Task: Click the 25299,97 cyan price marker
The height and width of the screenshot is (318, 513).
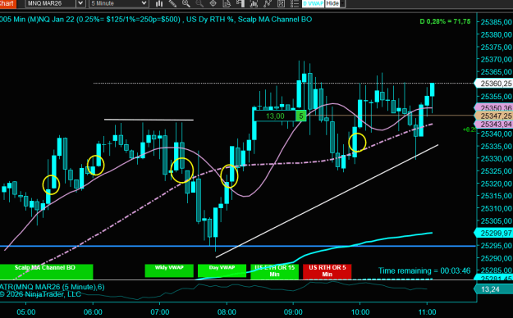Action: pyautogui.click(x=493, y=233)
